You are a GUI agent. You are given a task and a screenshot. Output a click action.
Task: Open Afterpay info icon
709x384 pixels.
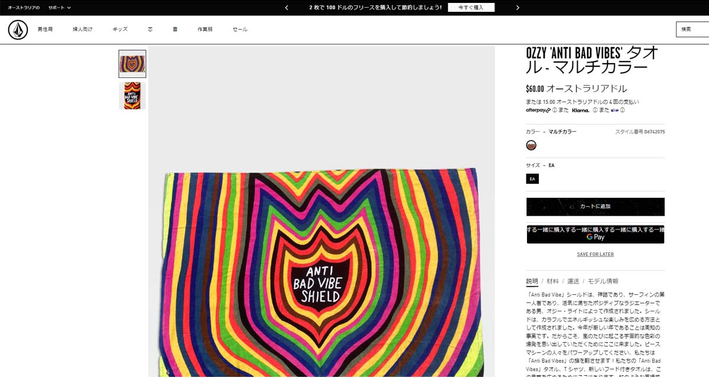tap(555, 110)
